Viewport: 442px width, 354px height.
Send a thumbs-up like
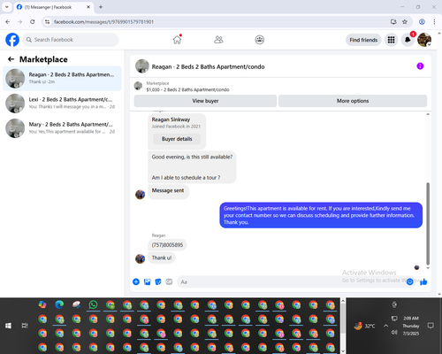(x=423, y=281)
